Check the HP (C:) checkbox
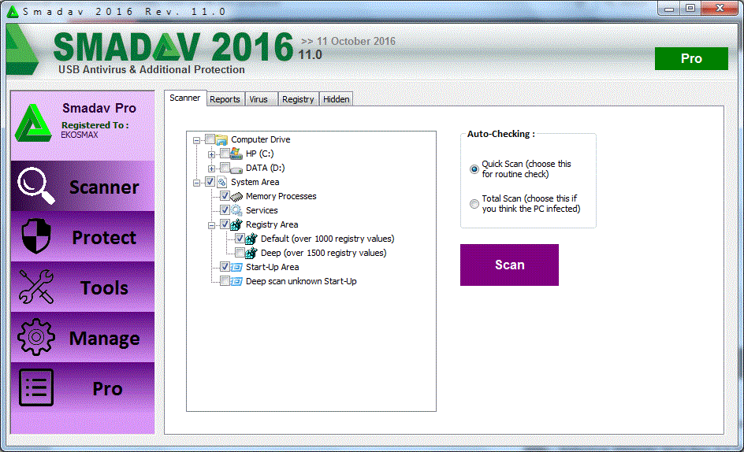 click(x=225, y=154)
